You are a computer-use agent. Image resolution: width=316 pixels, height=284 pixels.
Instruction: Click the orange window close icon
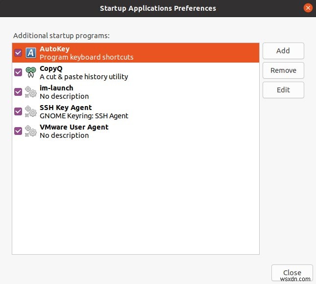tap(308, 8)
